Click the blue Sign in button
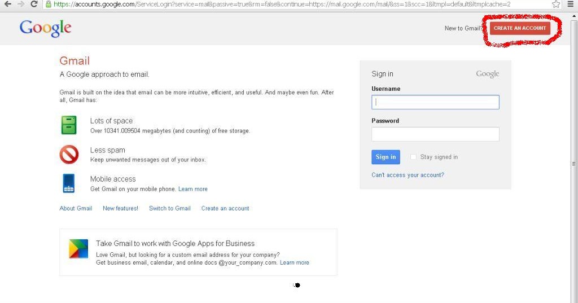578x303 pixels. [386, 157]
